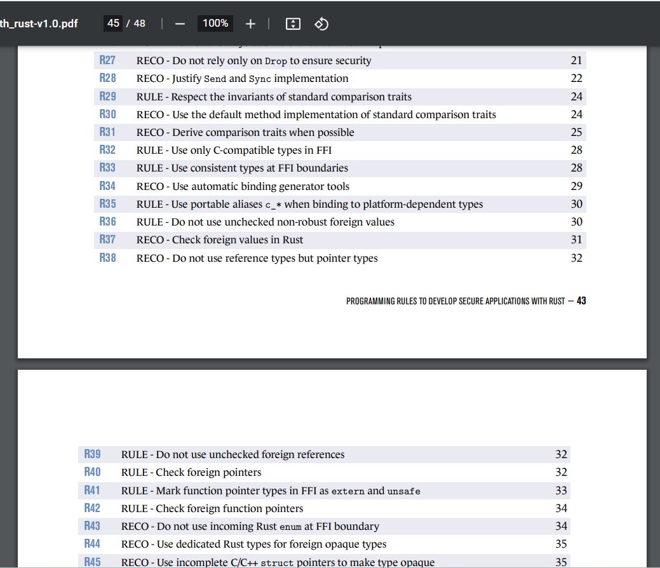The width and height of the screenshot is (660, 568).
Task: Click 'Use only C-compatible types in FFI'
Action: coord(234,151)
